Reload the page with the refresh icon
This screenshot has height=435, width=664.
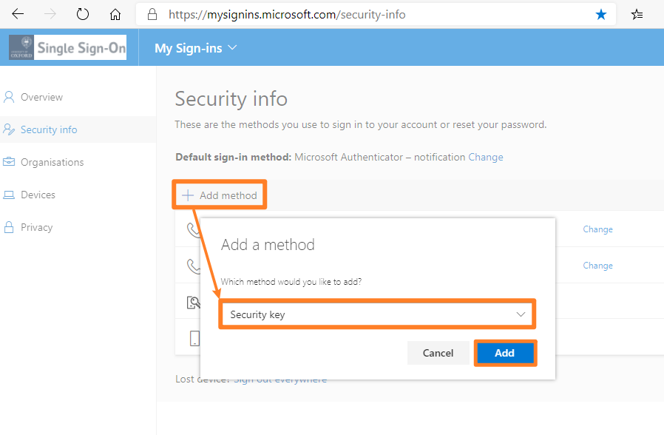click(83, 14)
